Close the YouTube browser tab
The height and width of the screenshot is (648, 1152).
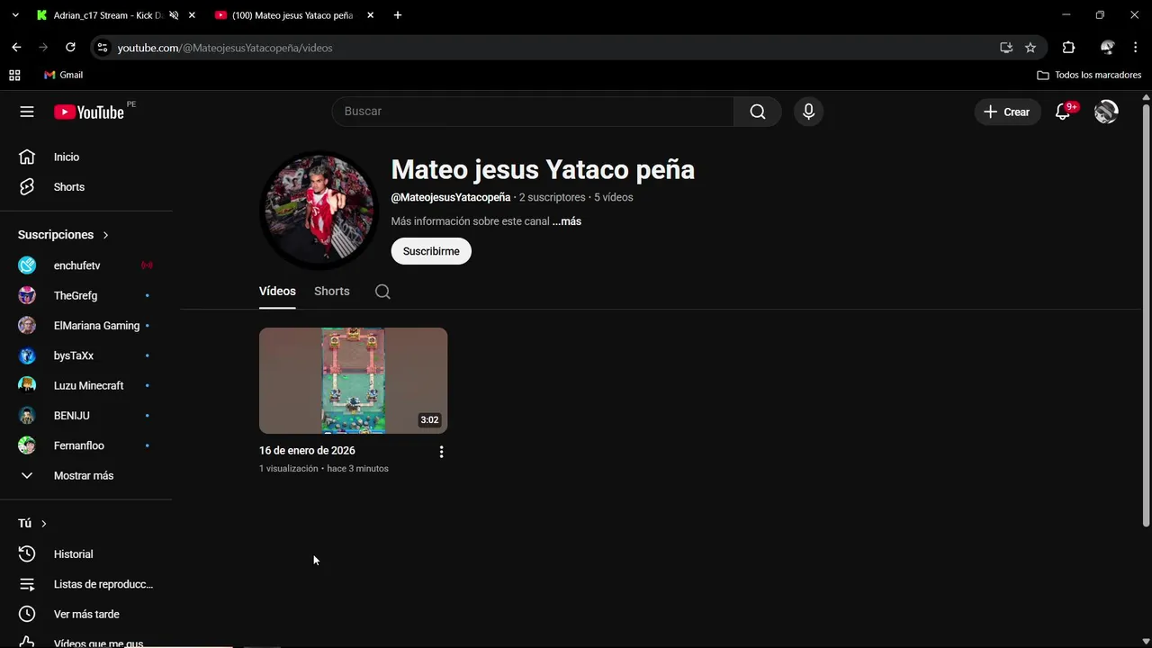click(x=370, y=15)
